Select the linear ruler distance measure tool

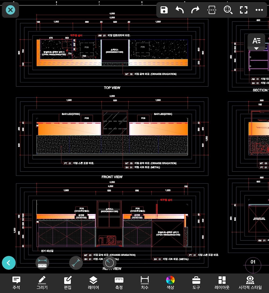click(43, 263)
